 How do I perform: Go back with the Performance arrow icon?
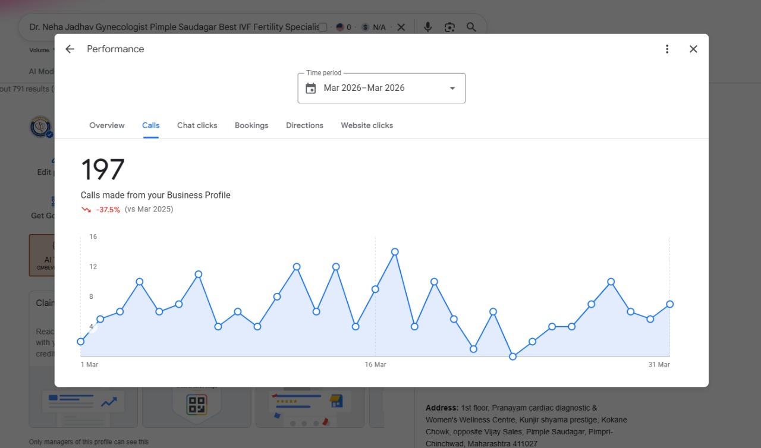[x=70, y=49]
